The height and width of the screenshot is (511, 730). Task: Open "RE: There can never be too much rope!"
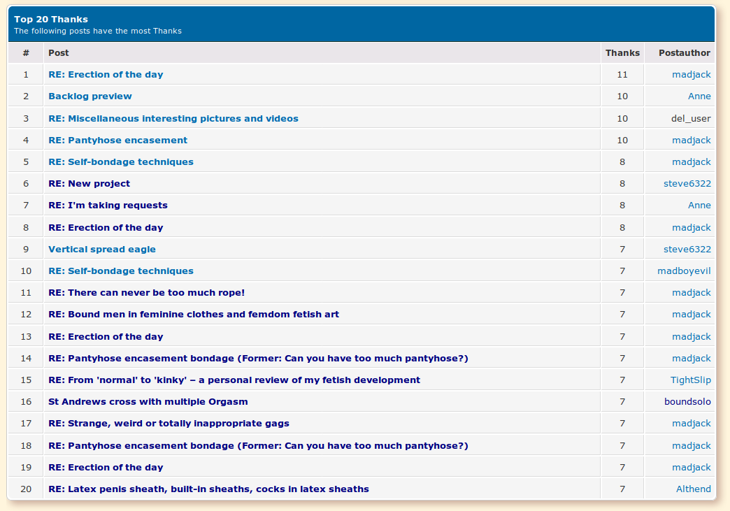(x=146, y=293)
